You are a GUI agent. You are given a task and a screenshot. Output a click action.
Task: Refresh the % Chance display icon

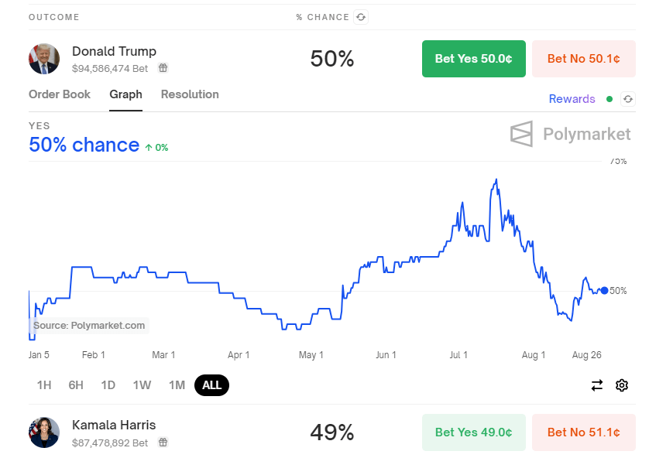(x=360, y=16)
